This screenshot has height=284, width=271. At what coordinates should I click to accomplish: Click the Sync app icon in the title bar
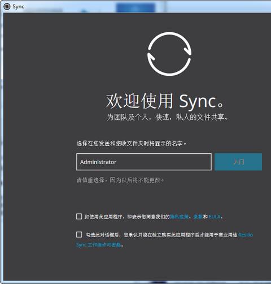click(7, 7)
